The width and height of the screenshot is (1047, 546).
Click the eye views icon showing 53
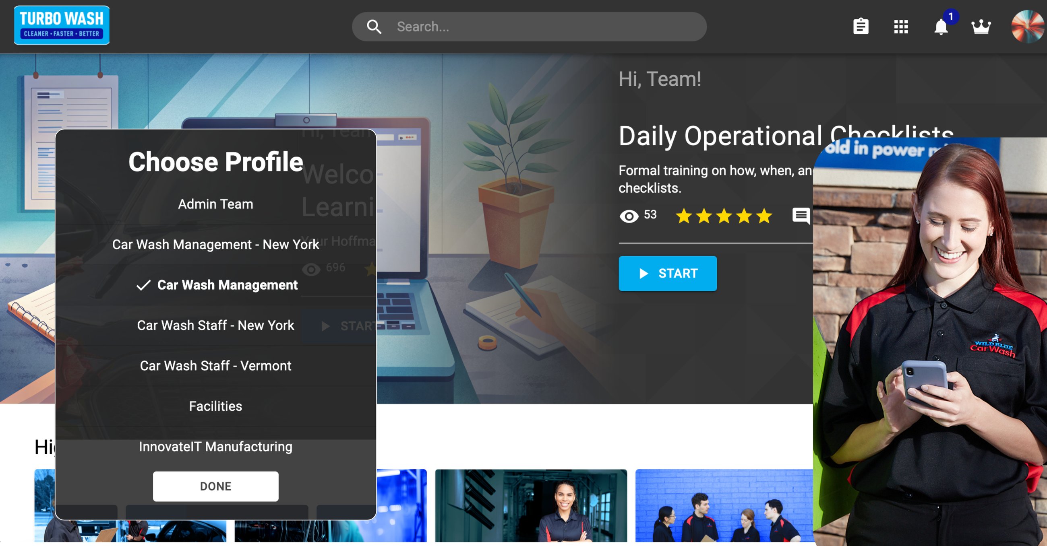tap(629, 216)
